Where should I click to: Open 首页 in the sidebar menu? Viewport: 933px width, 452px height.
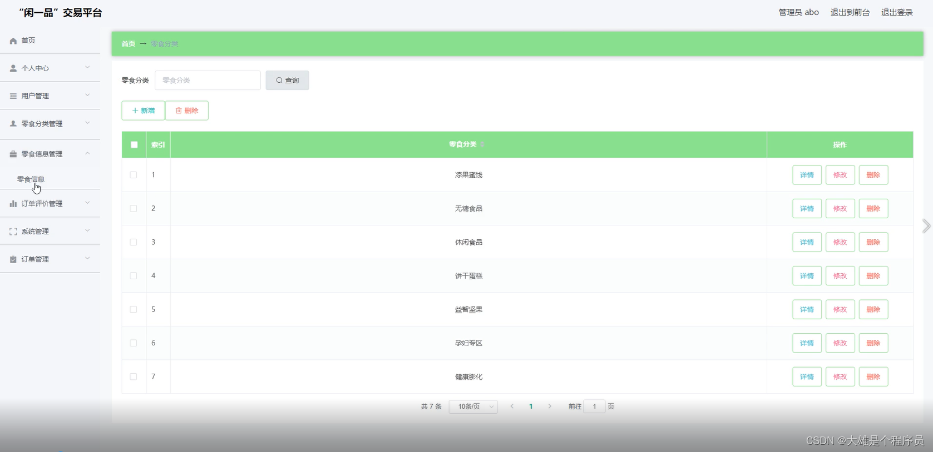[28, 41]
